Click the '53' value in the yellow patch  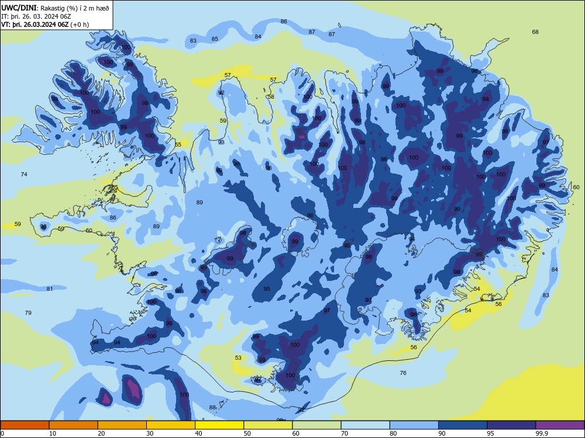tap(239, 357)
